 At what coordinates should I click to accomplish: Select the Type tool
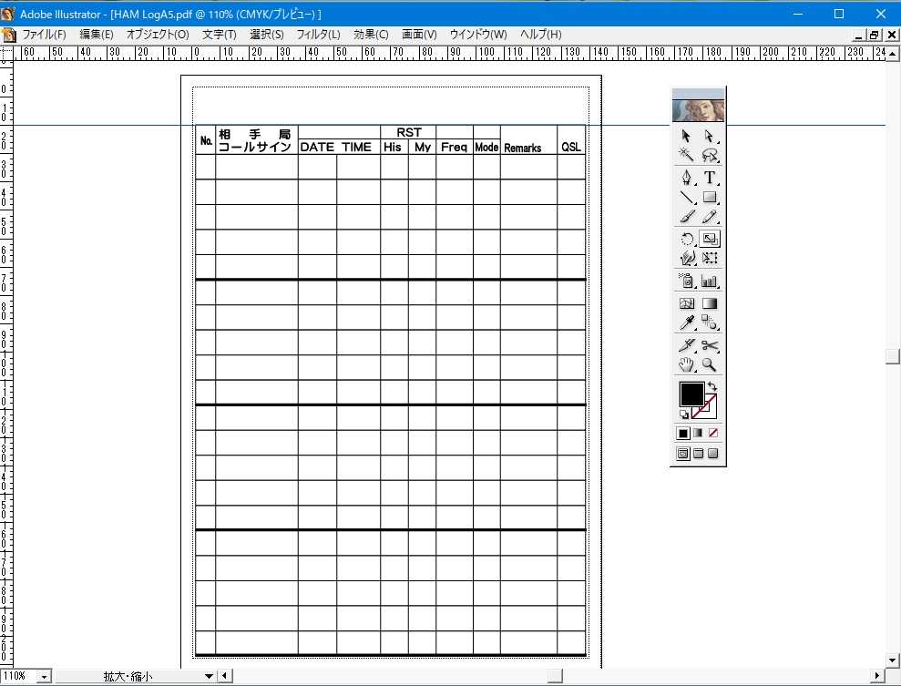pos(710,178)
